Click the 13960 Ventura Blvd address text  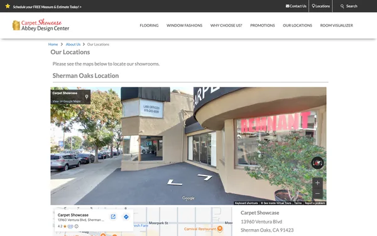tap(261, 222)
